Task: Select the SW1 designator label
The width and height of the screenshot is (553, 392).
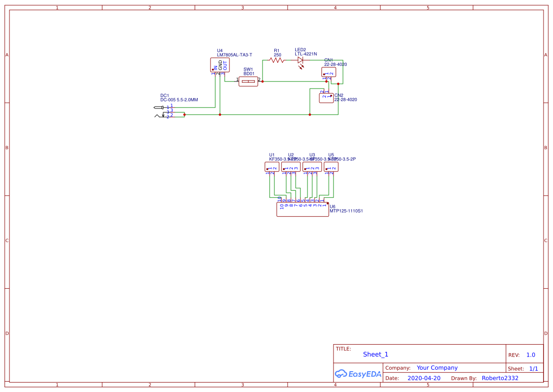Action: coord(248,70)
